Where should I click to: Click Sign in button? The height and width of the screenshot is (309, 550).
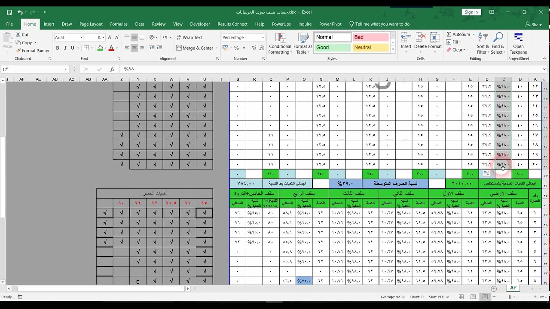point(471,12)
